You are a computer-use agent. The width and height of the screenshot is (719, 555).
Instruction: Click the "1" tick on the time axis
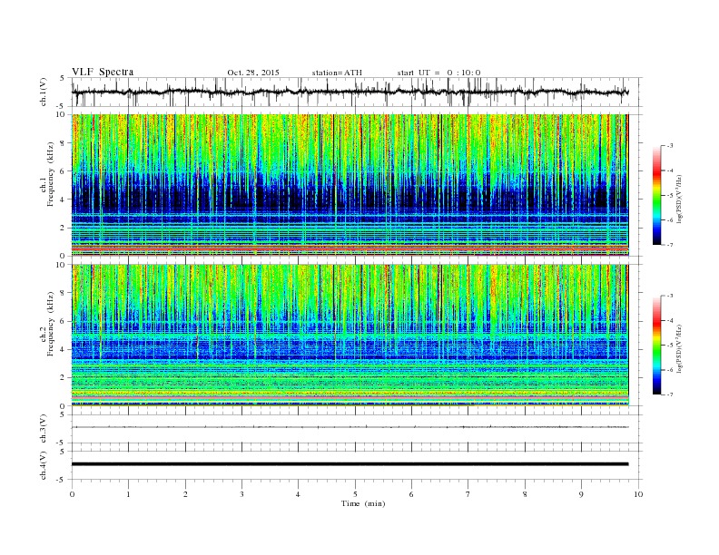[x=128, y=494]
